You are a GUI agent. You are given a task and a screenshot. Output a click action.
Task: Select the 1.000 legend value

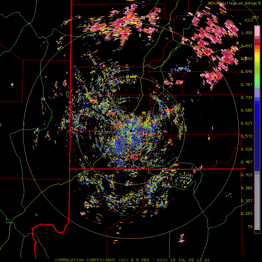(x=247, y=33)
